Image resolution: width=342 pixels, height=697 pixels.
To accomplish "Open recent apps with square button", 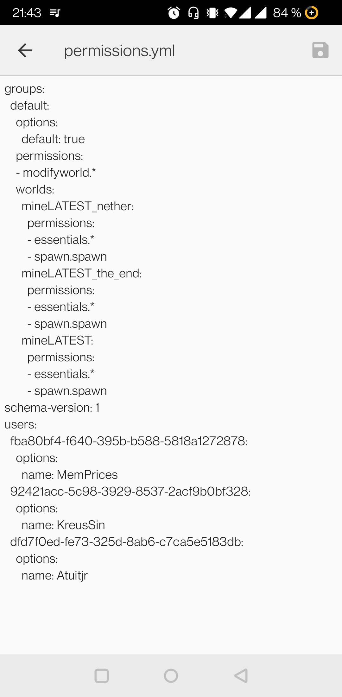I will tap(102, 675).
